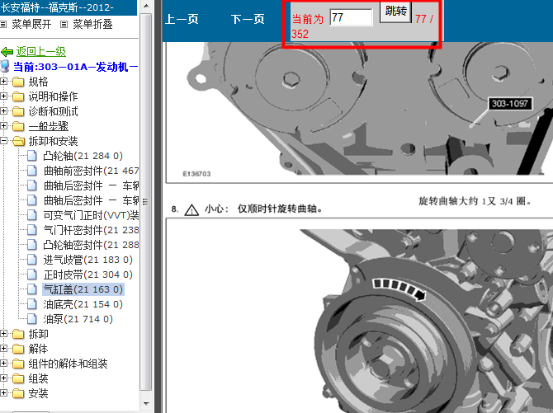Click the folder icon beside 诊断和测试

point(18,111)
